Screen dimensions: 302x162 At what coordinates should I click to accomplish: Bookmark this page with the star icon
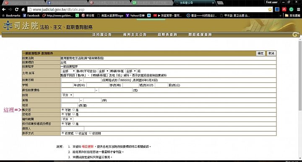click(x=270, y=9)
